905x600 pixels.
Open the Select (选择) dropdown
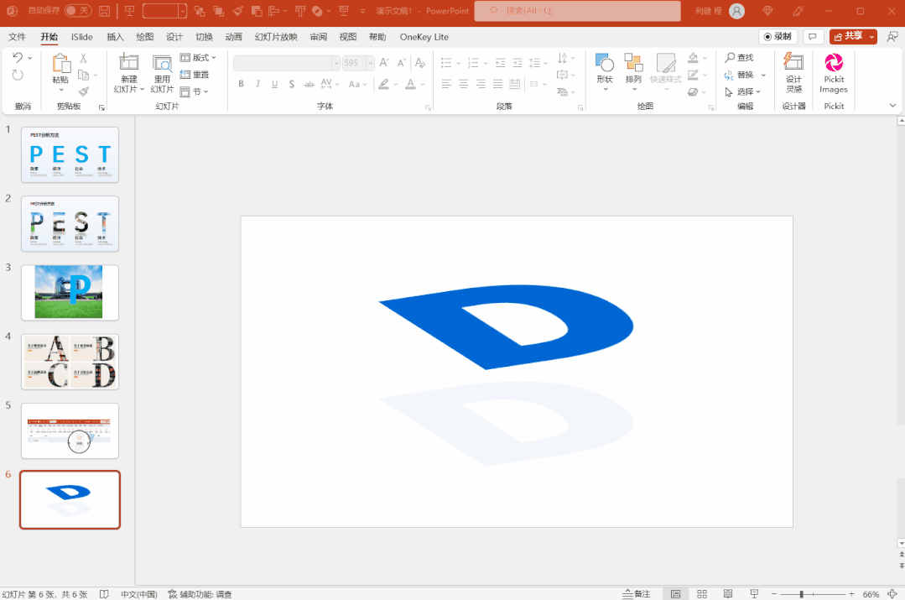743,91
